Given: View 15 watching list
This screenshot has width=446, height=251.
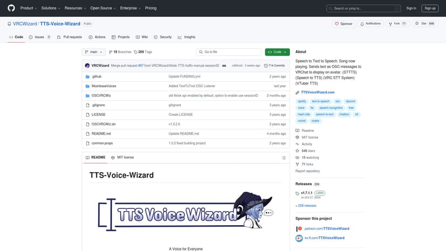Looking at the screenshot, I should click(307, 157).
